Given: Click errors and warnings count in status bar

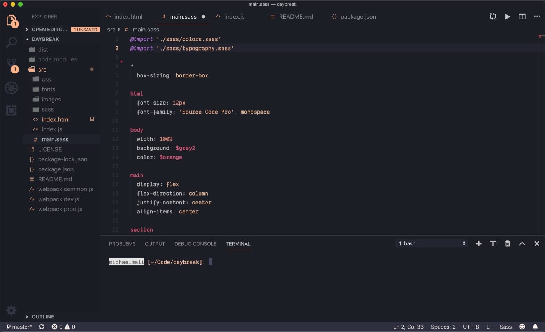Looking at the screenshot, I should [63, 327].
